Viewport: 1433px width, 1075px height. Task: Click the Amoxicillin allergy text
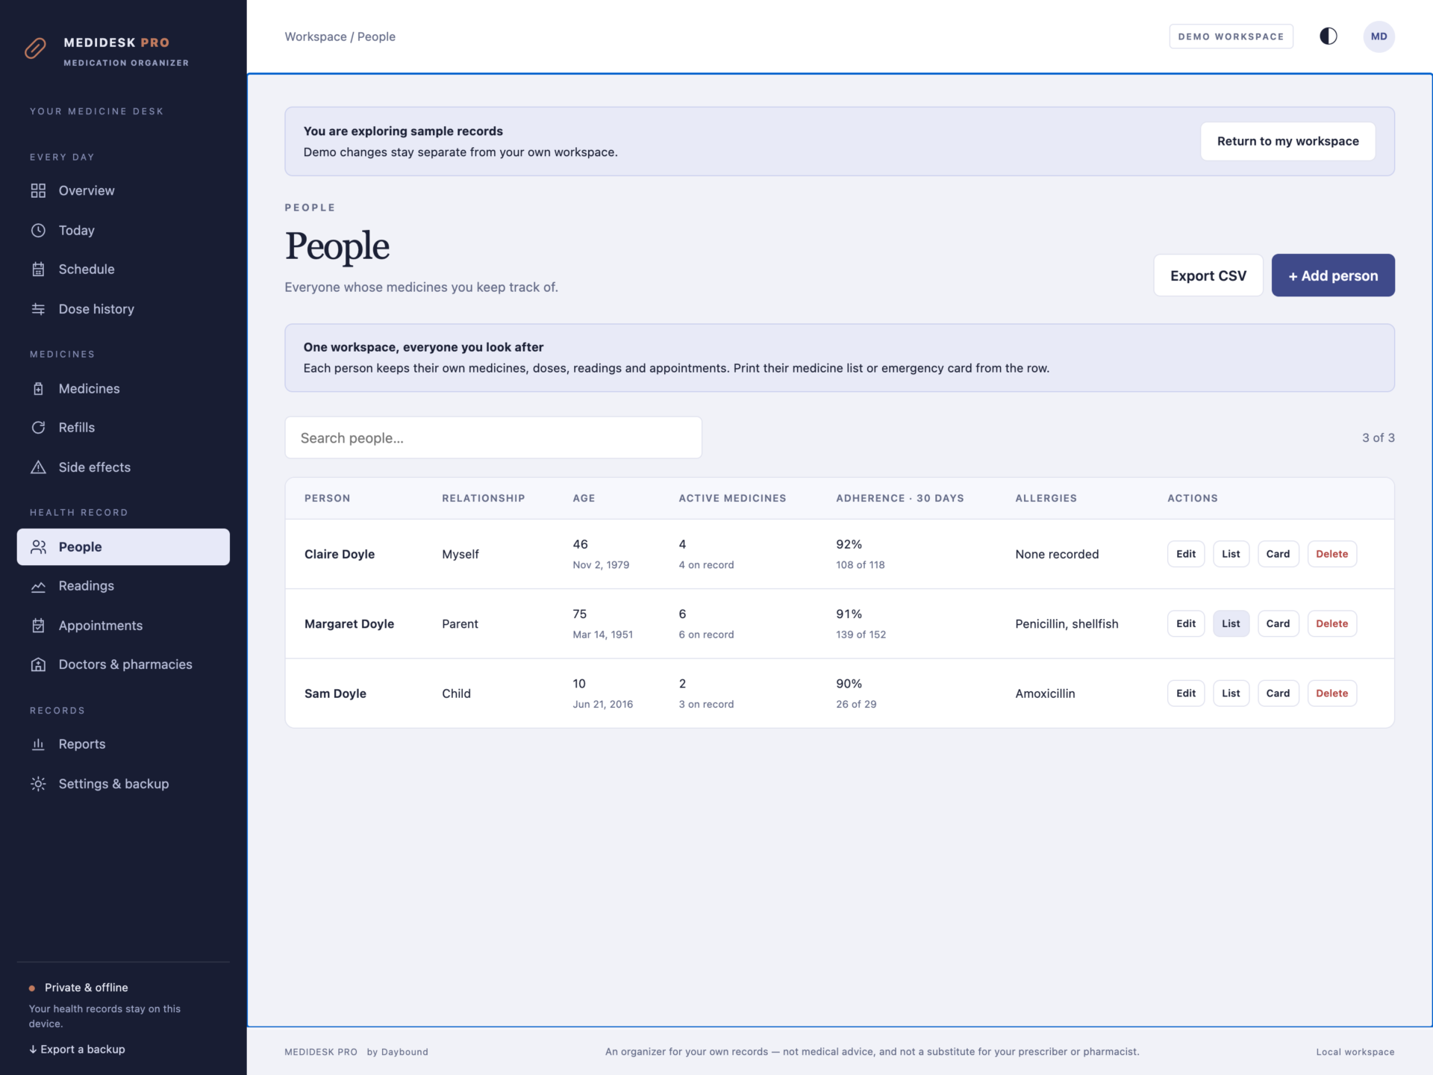[1045, 694]
